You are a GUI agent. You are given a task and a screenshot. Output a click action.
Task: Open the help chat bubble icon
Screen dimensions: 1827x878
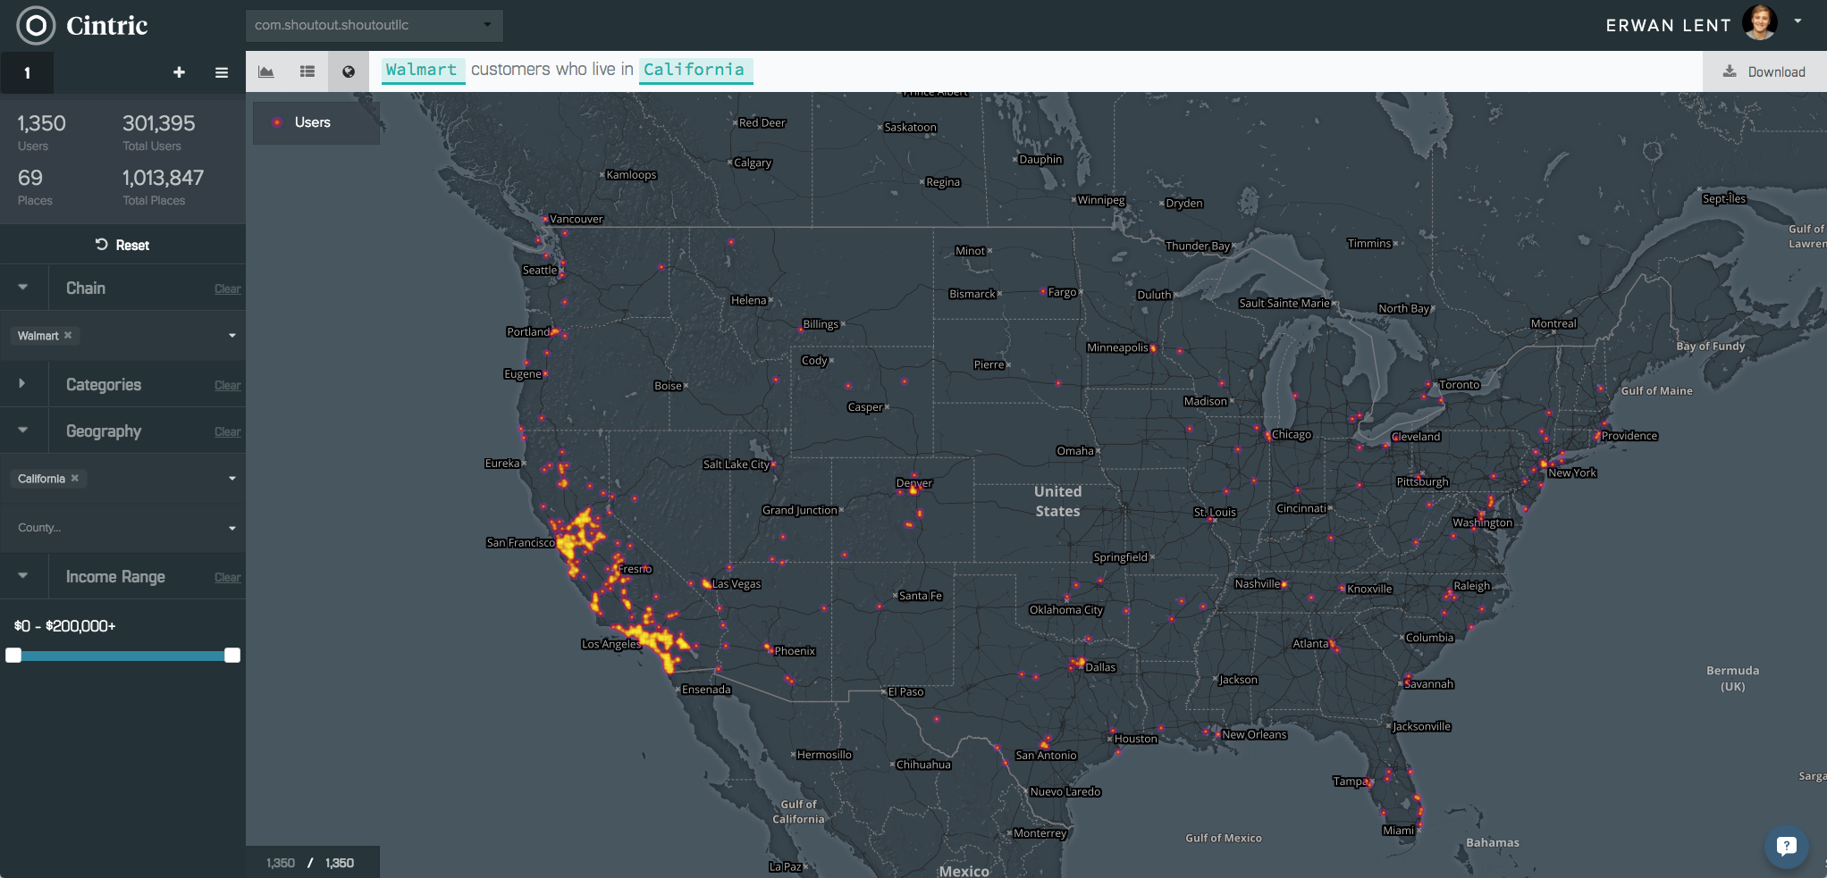click(x=1786, y=846)
